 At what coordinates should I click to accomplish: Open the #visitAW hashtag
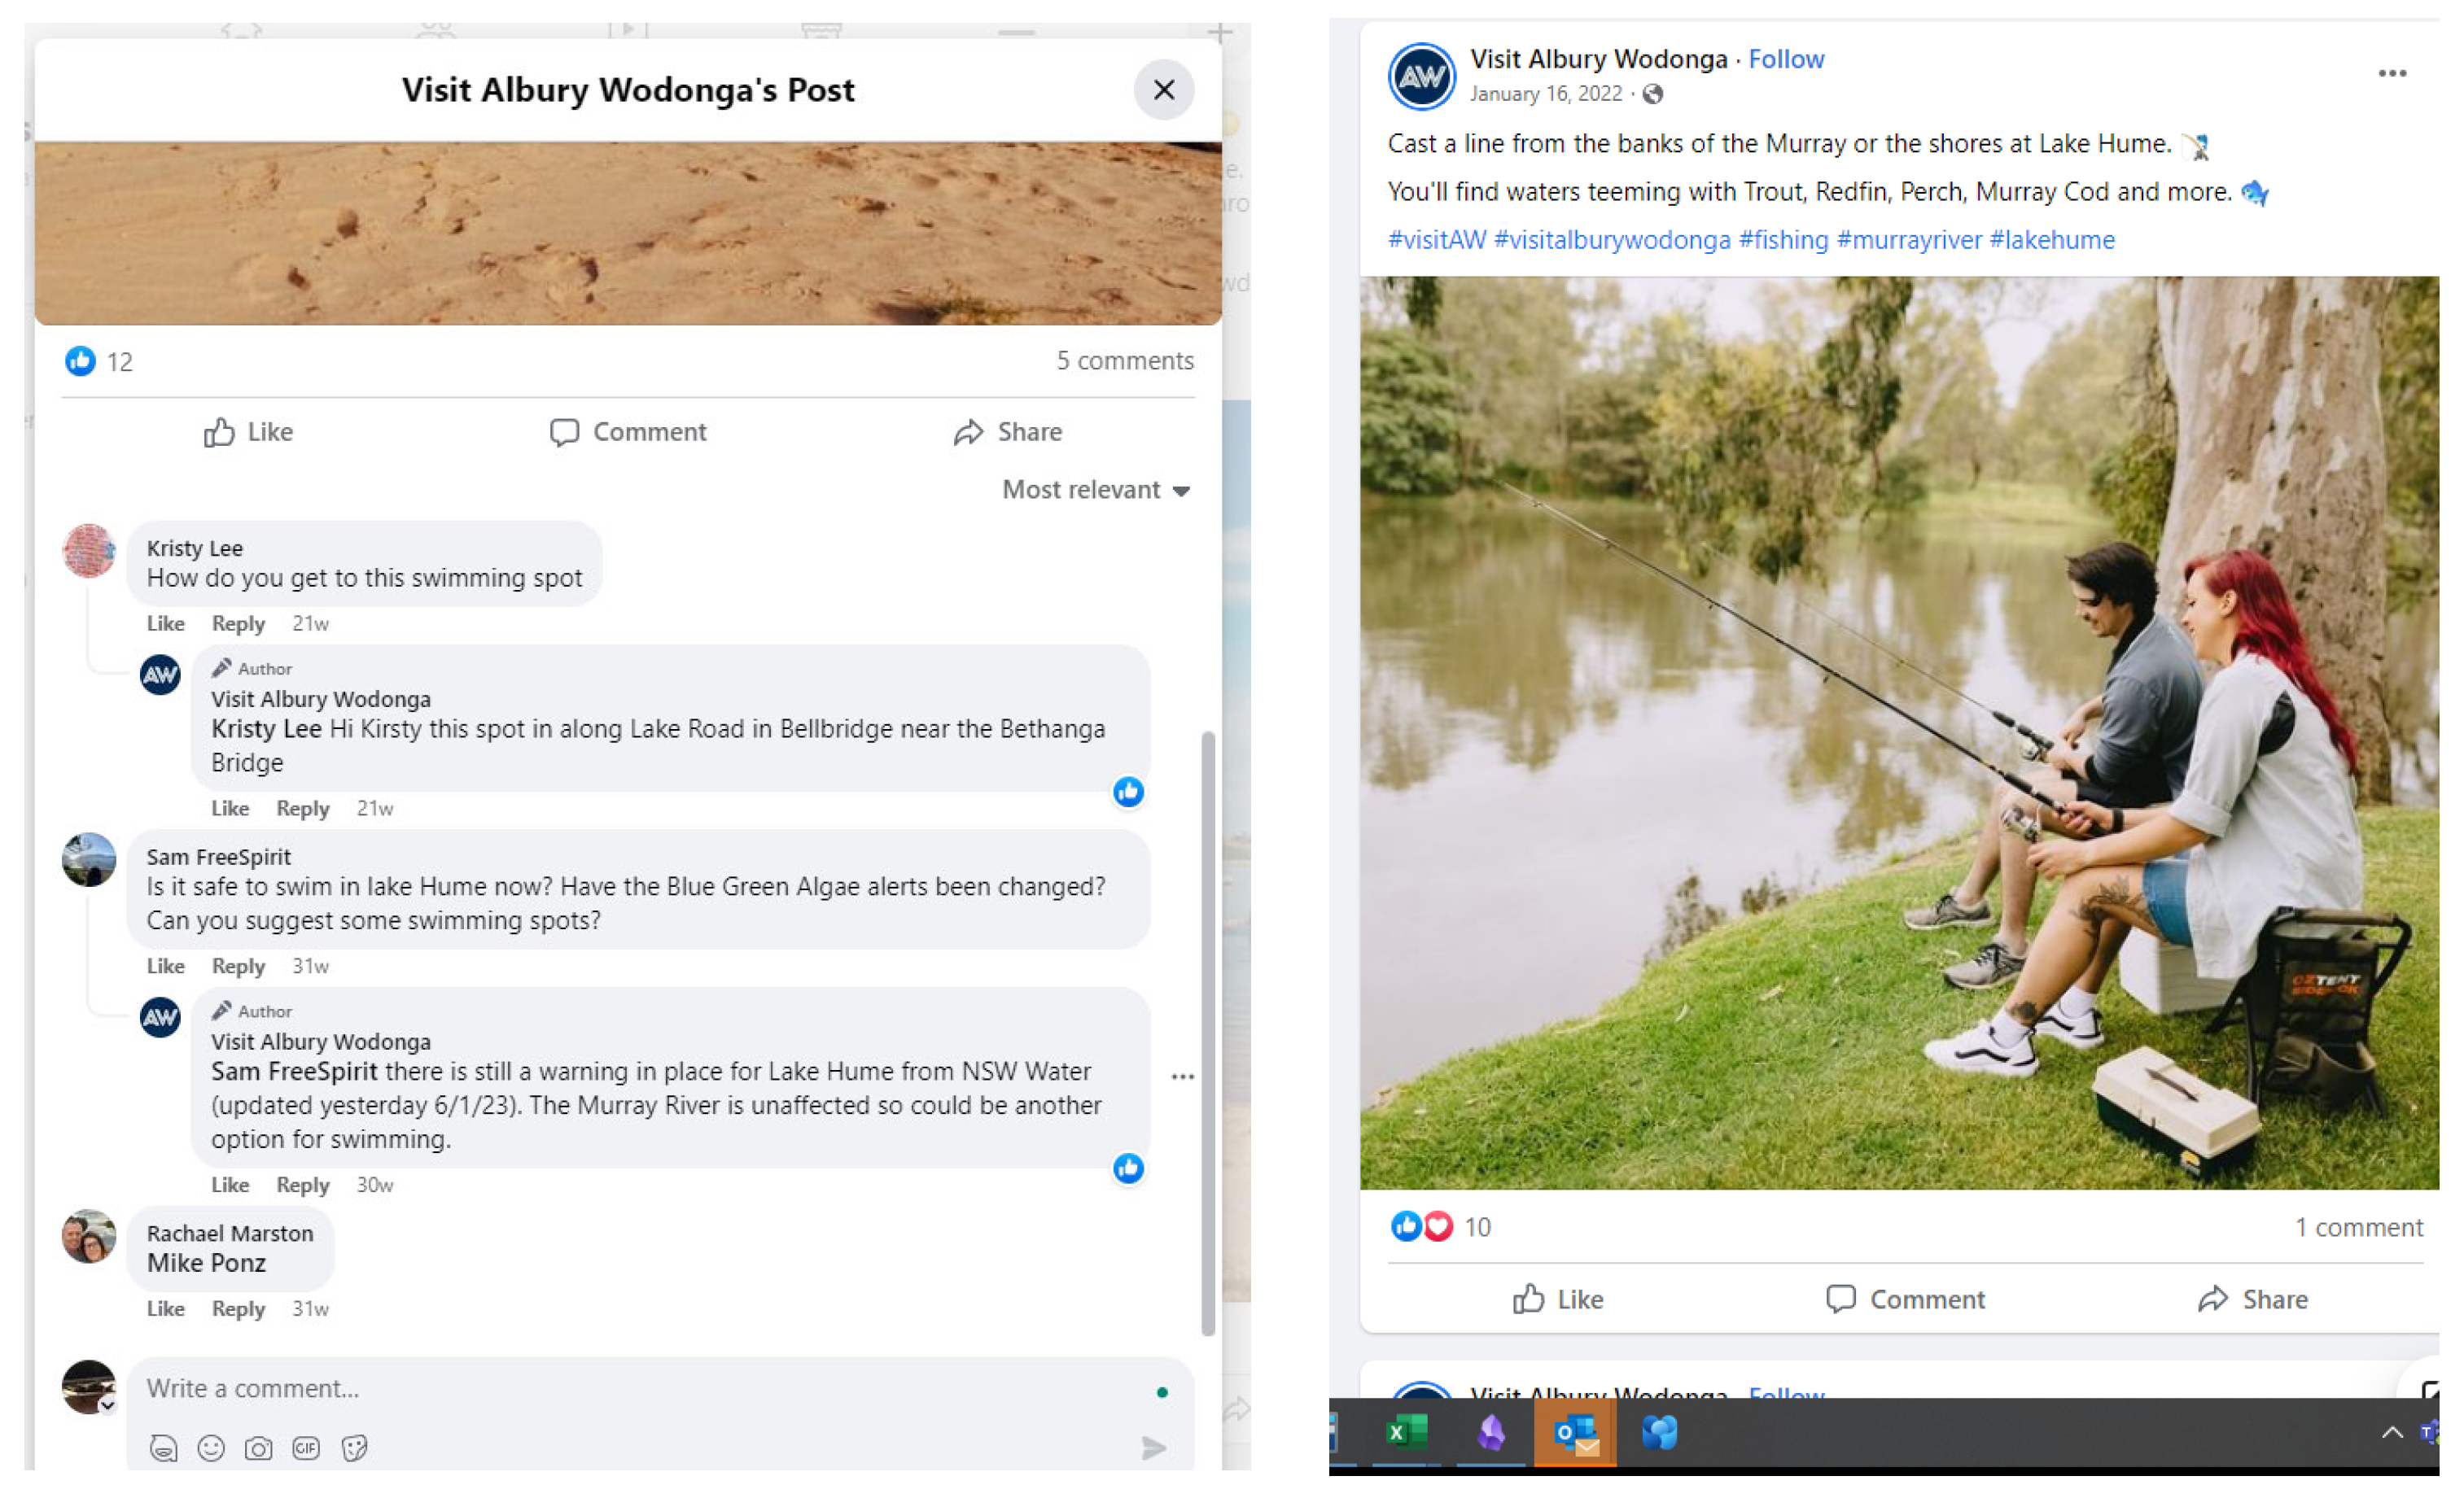(x=1437, y=240)
